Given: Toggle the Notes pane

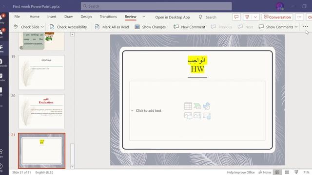Looking at the screenshot, I should (265, 172).
